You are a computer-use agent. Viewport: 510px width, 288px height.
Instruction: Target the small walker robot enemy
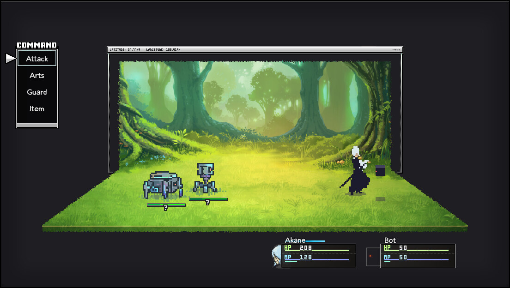[205, 178]
